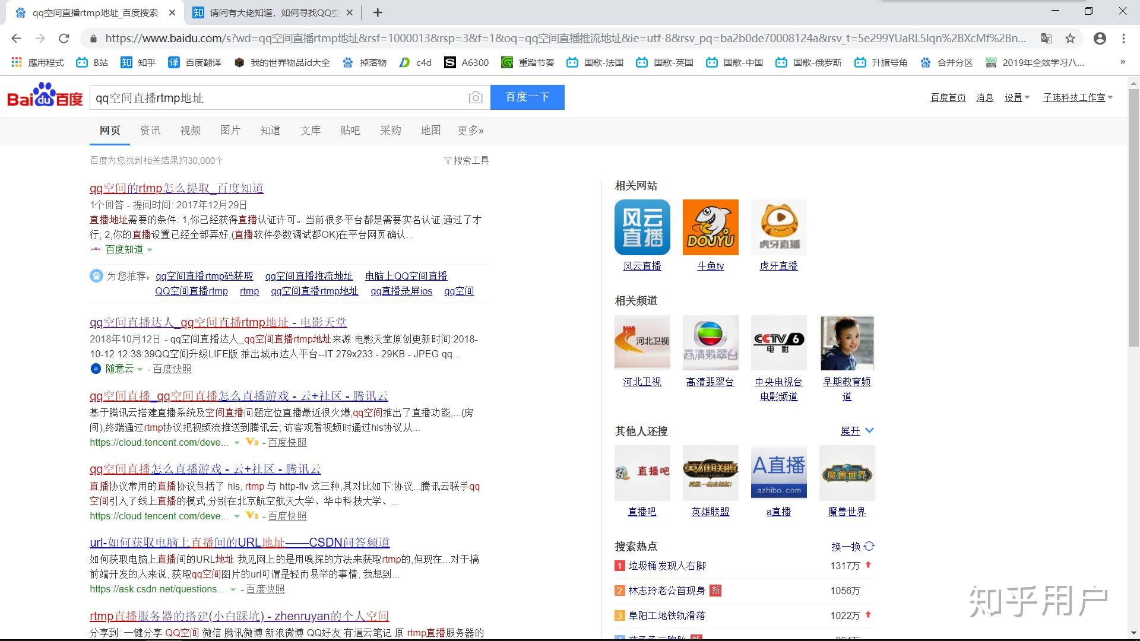The height and width of the screenshot is (641, 1140).
Task: Expand dropdown beside ask.csdn.net URL
Action: click(233, 589)
